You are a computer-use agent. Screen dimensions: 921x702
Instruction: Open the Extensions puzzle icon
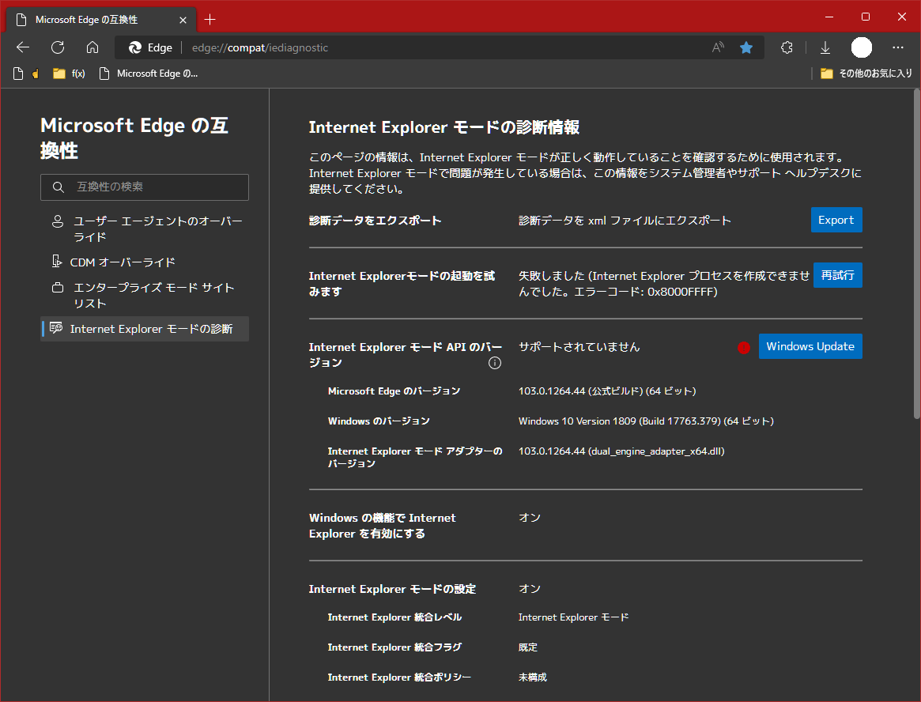pyautogui.click(x=787, y=47)
